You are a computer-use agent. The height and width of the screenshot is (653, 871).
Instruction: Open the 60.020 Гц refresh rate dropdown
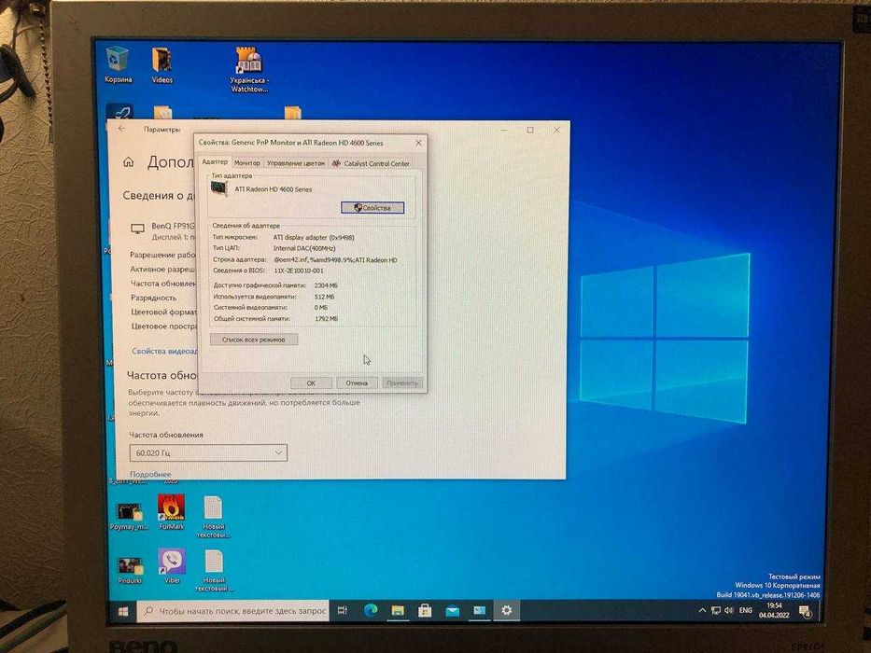[x=208, y=453]
